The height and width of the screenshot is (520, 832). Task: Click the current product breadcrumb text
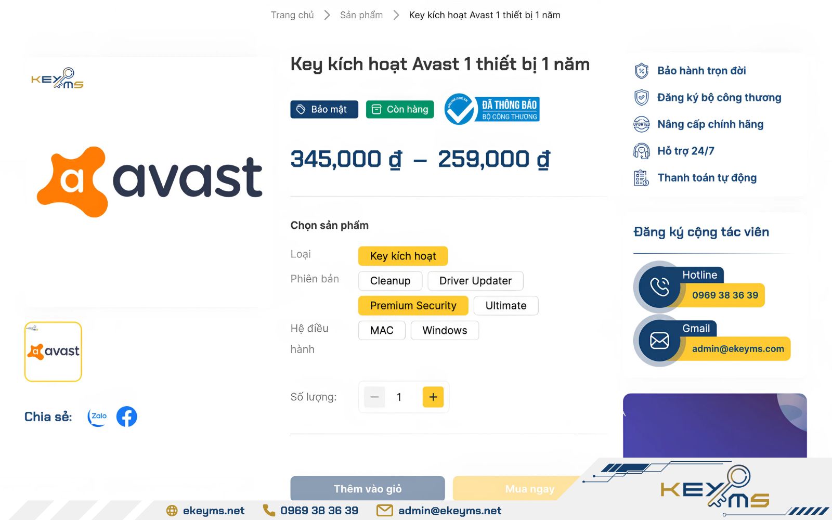point(485,15)
